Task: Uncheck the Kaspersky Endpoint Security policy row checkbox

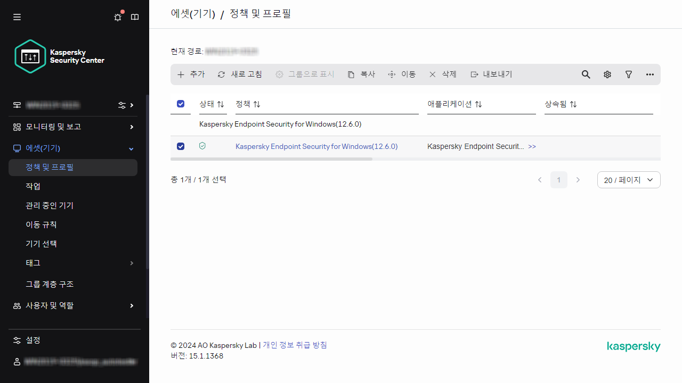Action: [181, 146]
